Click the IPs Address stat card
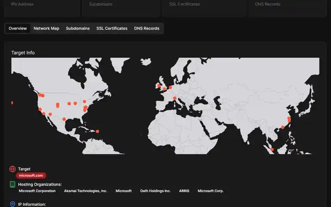 click(42, 8)
